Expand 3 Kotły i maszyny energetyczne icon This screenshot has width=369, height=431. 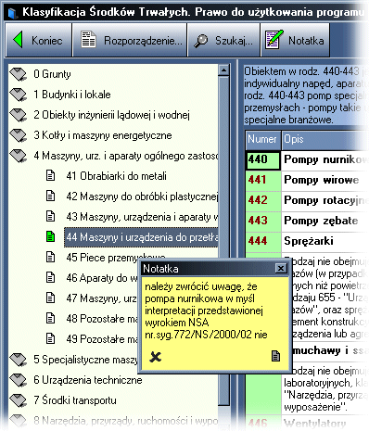[x=19, y=135]
